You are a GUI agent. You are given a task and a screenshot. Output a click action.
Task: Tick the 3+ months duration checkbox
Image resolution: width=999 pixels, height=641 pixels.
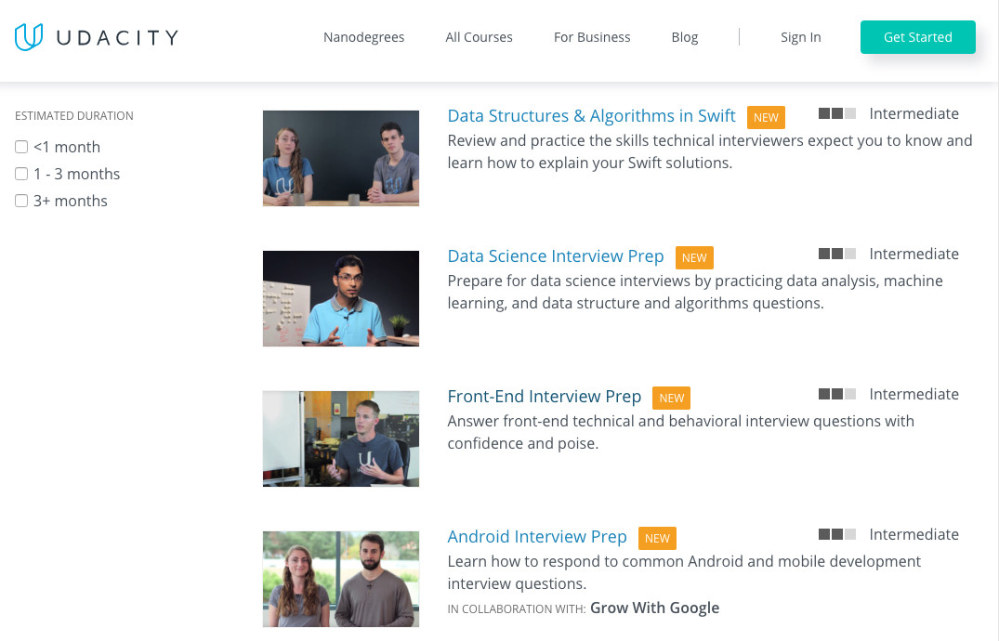coord(21,201)
